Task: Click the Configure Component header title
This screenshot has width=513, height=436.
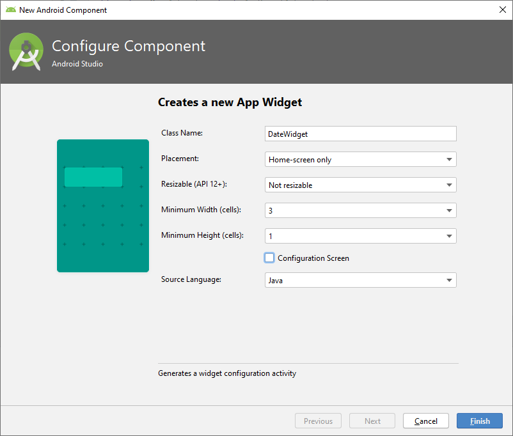Action: (x=129, y=47)
